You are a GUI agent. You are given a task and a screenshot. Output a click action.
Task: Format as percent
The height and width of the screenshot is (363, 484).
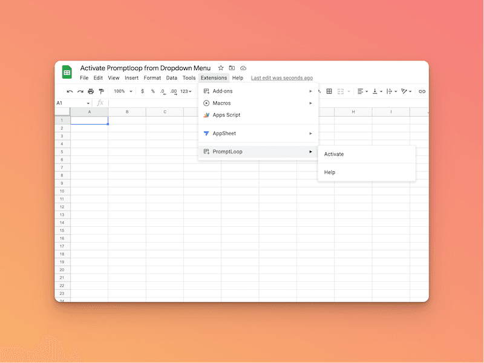[x=153, y=91]
